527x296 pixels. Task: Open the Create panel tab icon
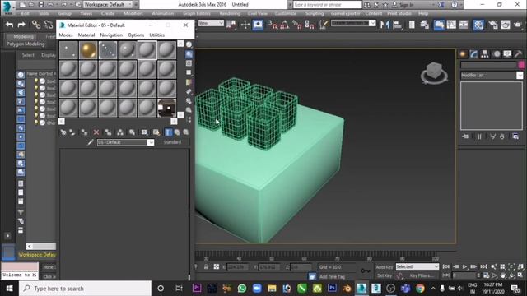click(x=463, y=54)
